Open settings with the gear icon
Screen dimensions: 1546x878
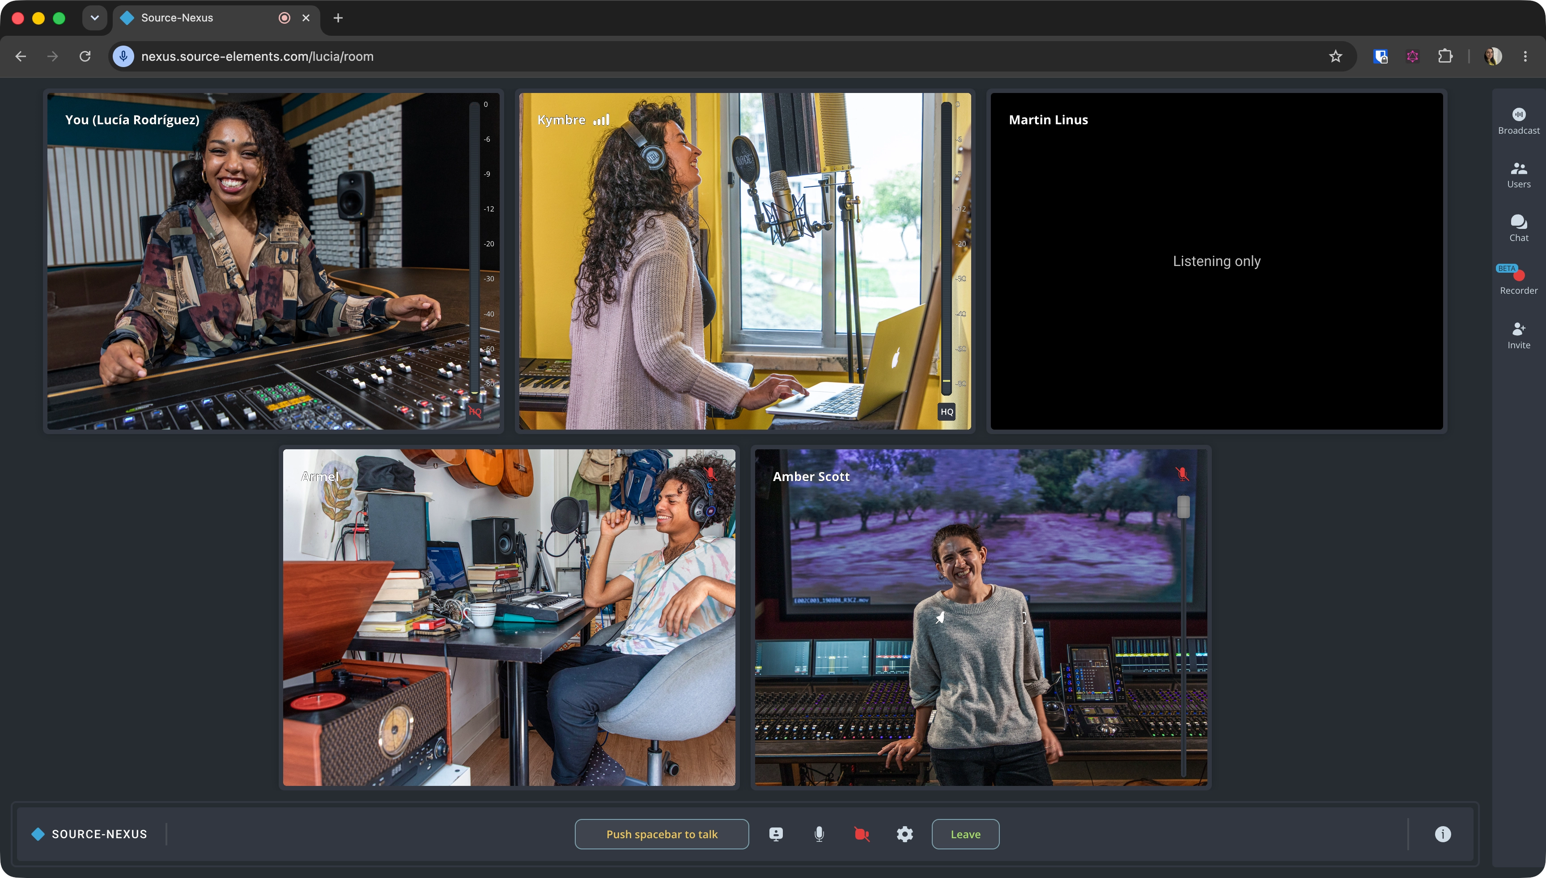pos(905,834)
